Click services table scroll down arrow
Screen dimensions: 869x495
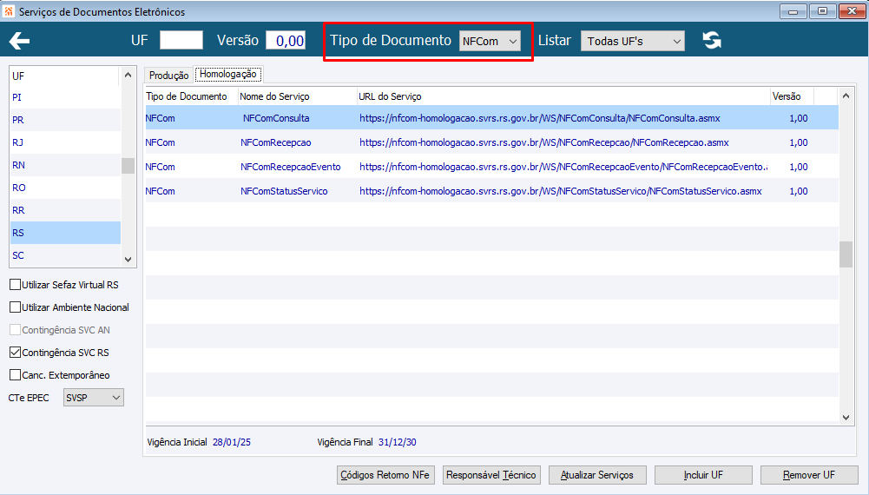pyautogui.click(x=846, y=418)
